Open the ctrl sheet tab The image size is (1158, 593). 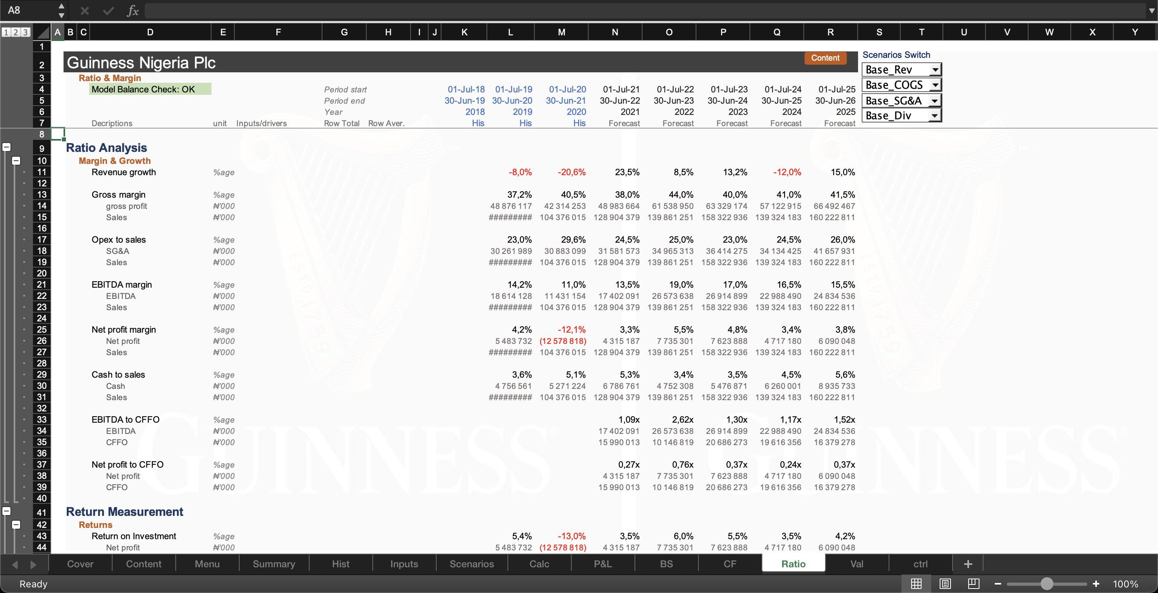tap(920, 564)
